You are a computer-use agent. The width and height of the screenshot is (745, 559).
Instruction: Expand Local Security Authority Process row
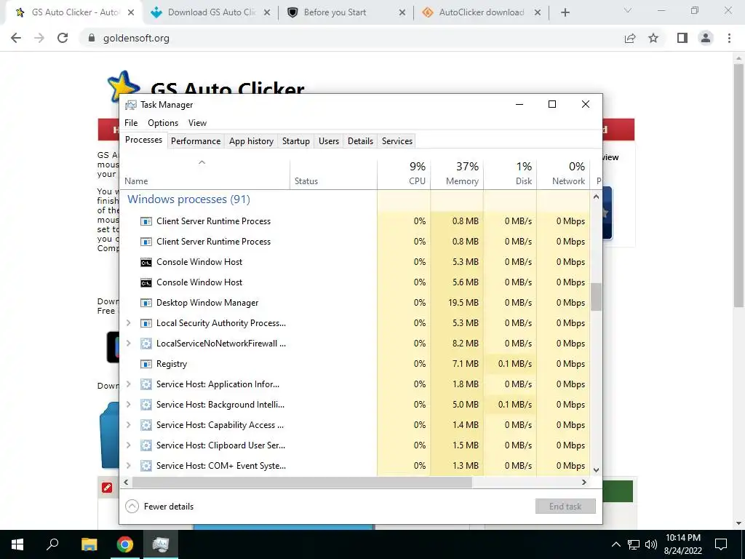click(x=128, y=323)
